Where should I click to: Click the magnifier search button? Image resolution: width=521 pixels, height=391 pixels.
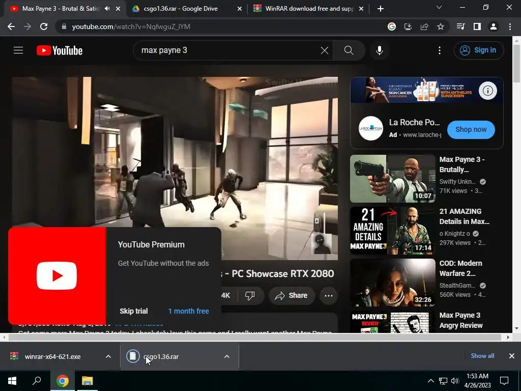[x=349, y=50]
